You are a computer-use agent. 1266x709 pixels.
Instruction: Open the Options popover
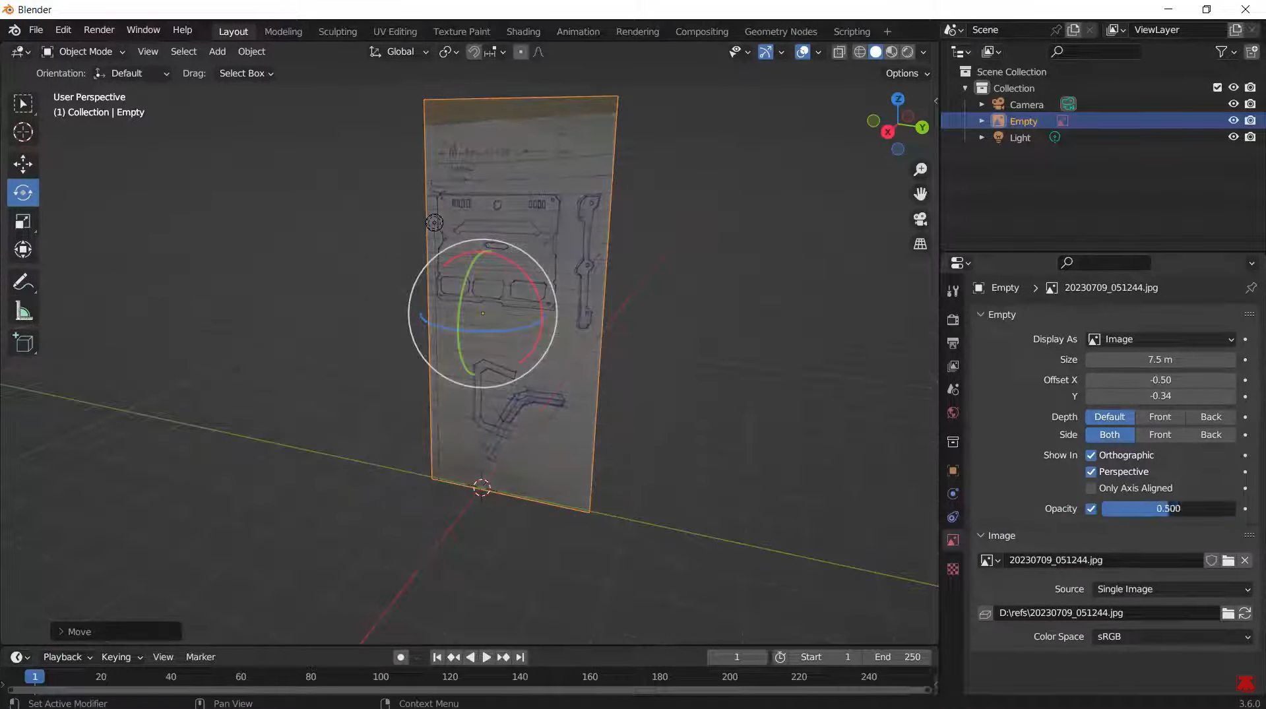click(x=907, y=73)
